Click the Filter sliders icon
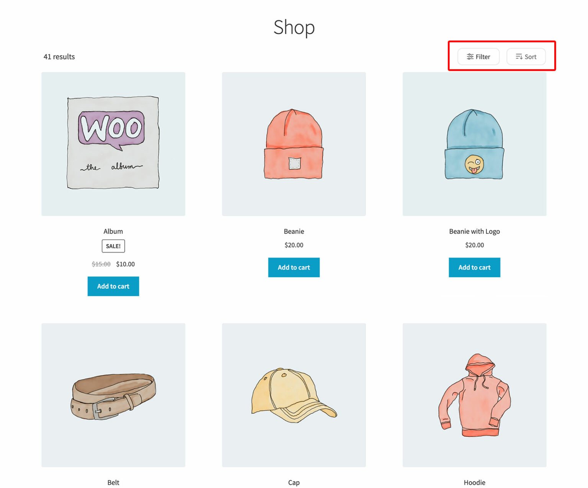The width and height of the screenshot is (588, 488). pyautogui.click(x=470, y=56)
